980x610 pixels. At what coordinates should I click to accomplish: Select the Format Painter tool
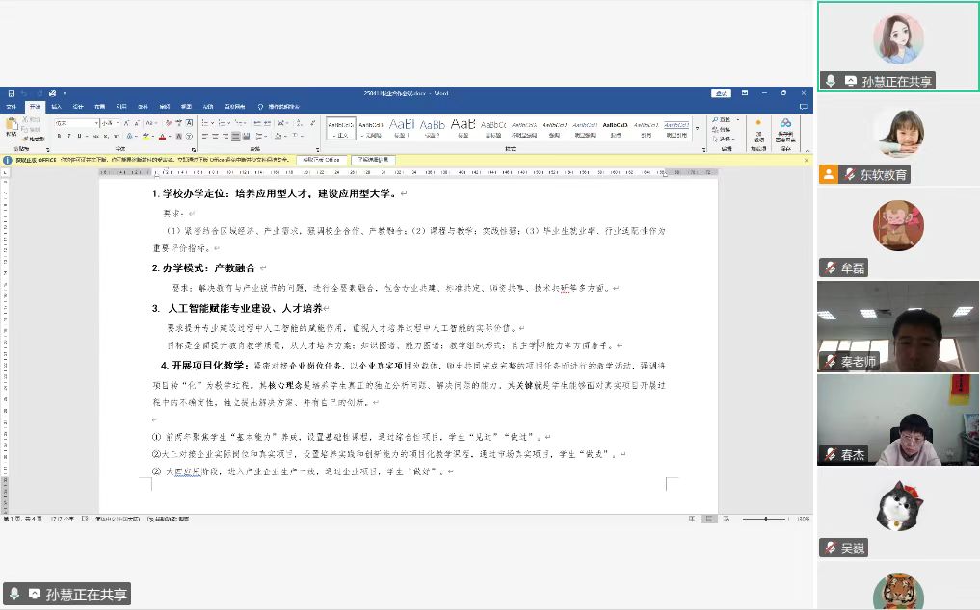(x=34, y=140)
